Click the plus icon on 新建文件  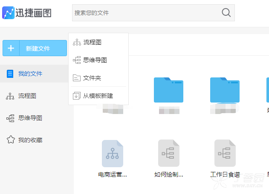[11, 48]
